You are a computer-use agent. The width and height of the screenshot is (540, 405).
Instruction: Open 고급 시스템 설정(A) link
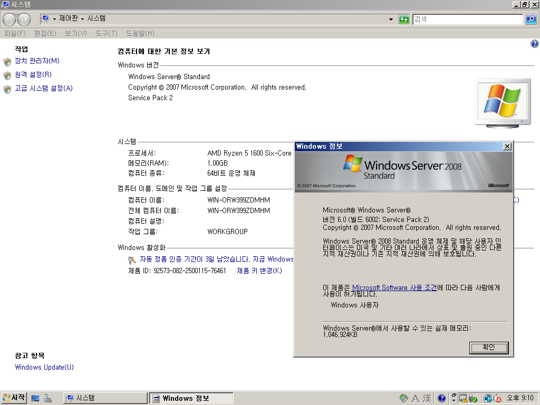coord(44,88)
